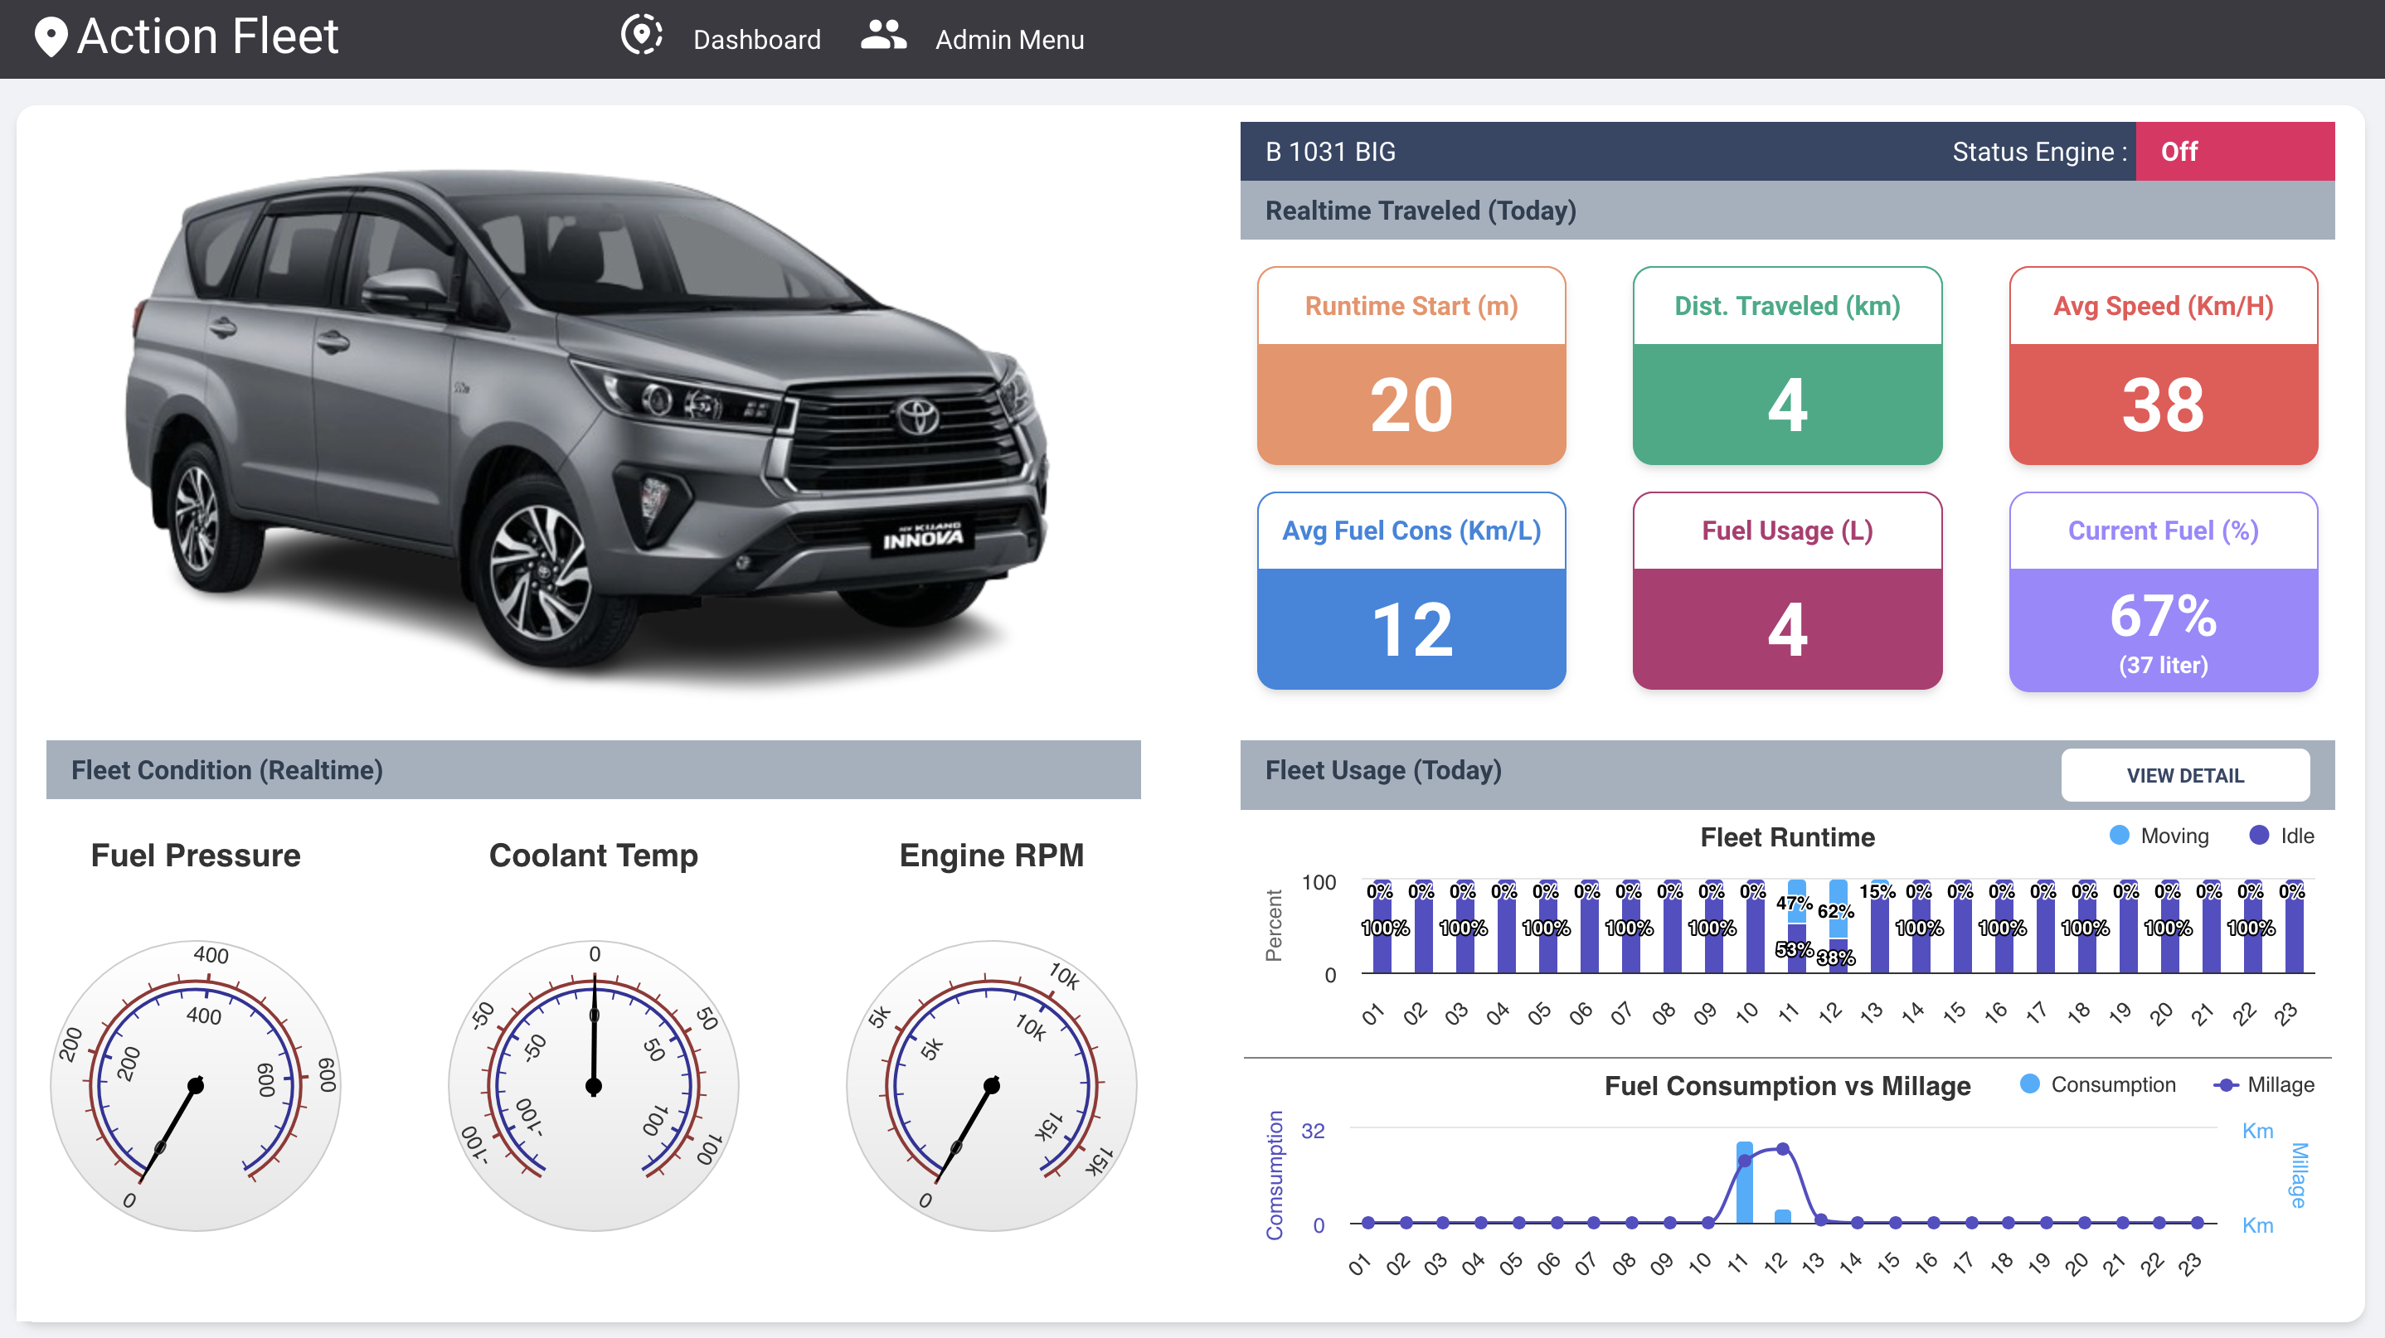Click the Avg Speed (Km/H) card
2385x1338 pixels.
tap(2163, 366)
